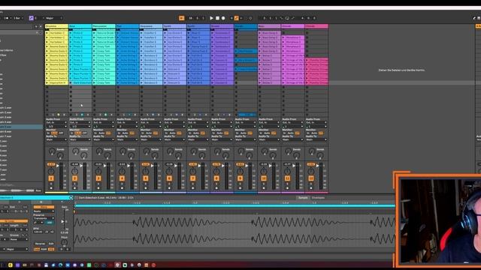Click the 1.3 marker on sample ruler

coord(315,202)
